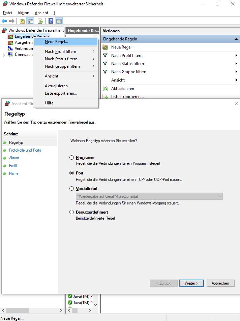Click left arrow of rules list horizontal scrollbar
Screen dimensions: 240x321
69,310
